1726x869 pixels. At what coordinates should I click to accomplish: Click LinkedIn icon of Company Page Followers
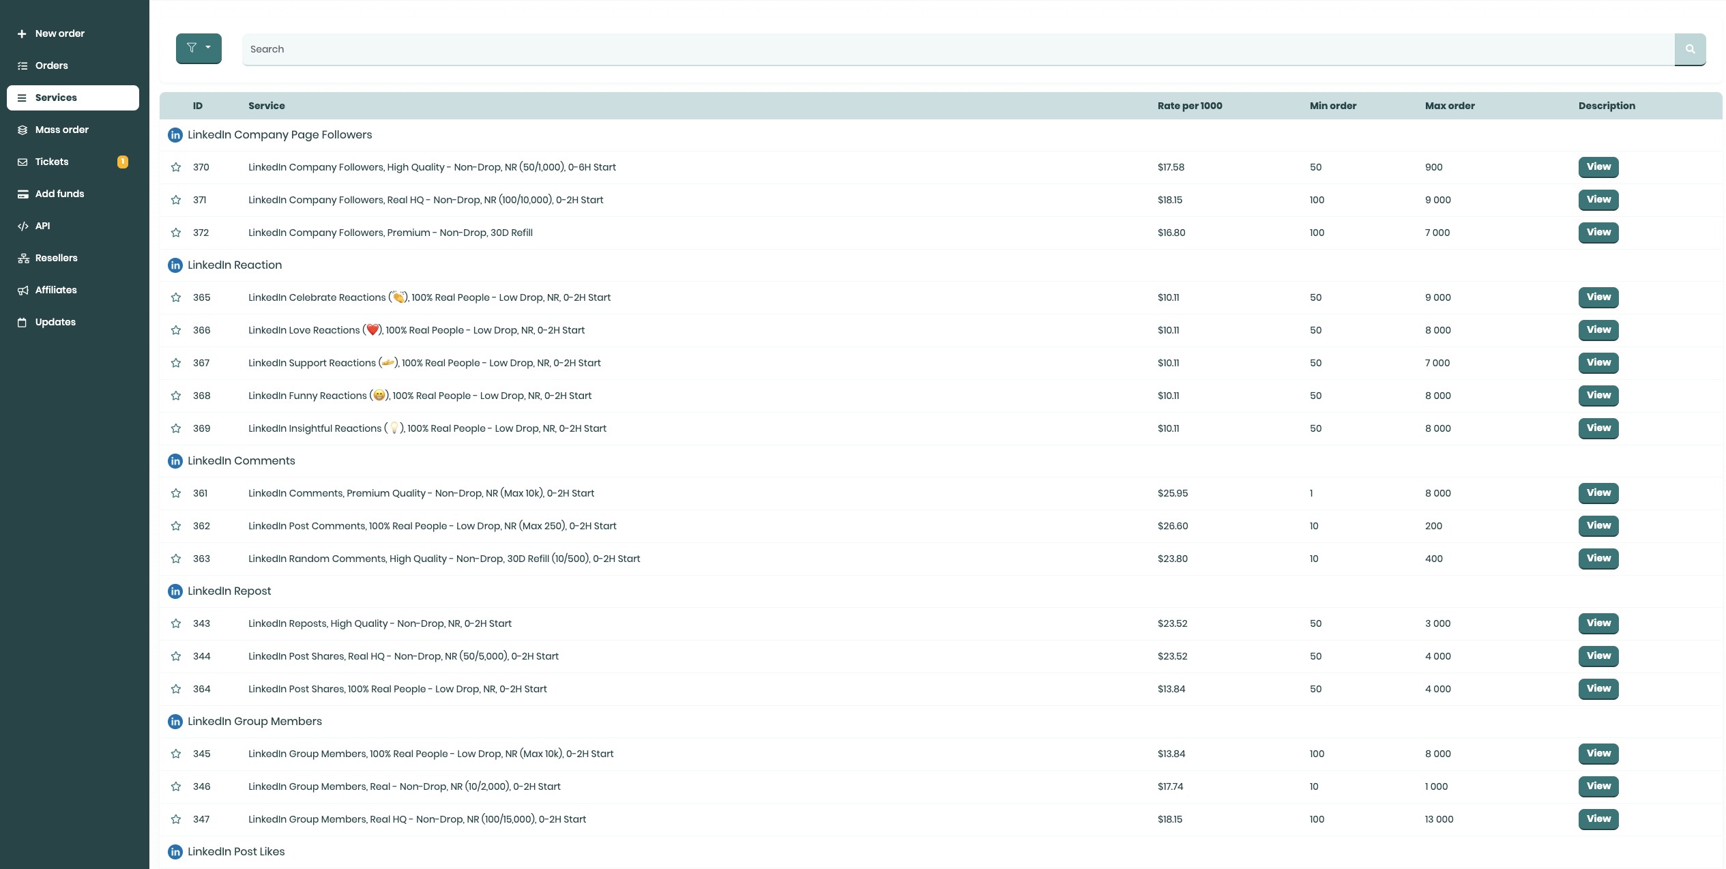coord(175,135)
